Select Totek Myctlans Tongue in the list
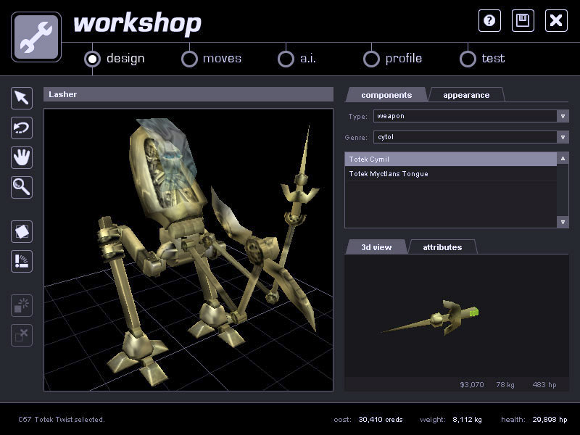The height and width of the screenshot is (435, 580). (450, 173)
